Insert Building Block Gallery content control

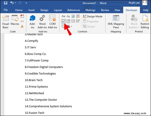coord(78,16)
